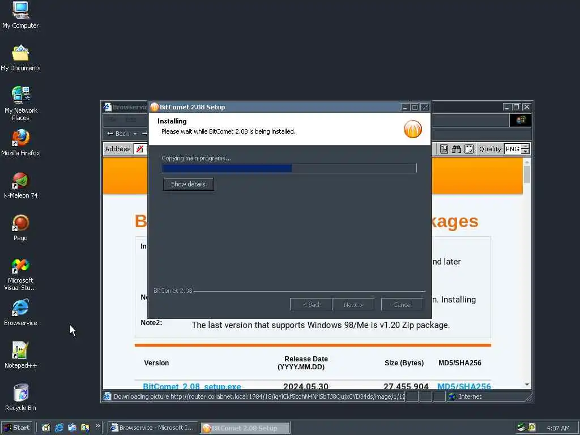Click the Address label in Browservice window
Image resolution: width=580 pixels, height=435 pixels.
[x=118, y=149]
